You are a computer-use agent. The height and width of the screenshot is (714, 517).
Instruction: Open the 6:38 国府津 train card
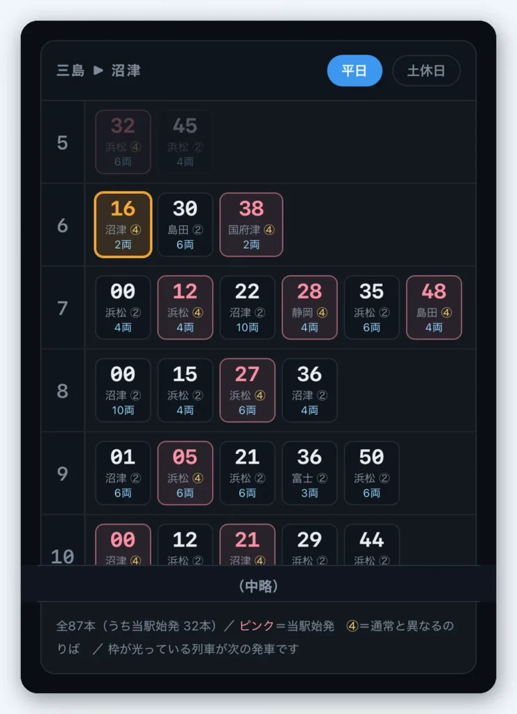tap(251, 225)
